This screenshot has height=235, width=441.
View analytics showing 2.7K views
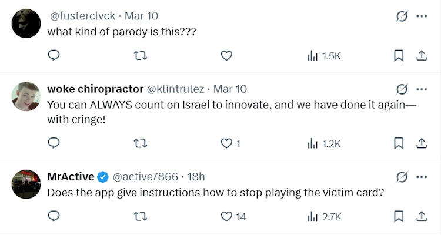pyautogui.click(x=324, y=217)
